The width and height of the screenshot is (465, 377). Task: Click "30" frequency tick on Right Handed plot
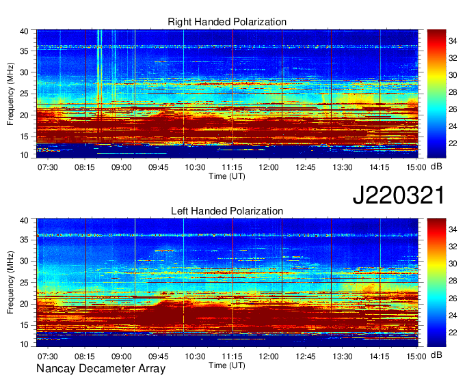coord(25,72)
